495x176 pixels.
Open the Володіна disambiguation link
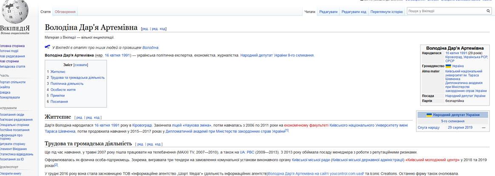150,47
